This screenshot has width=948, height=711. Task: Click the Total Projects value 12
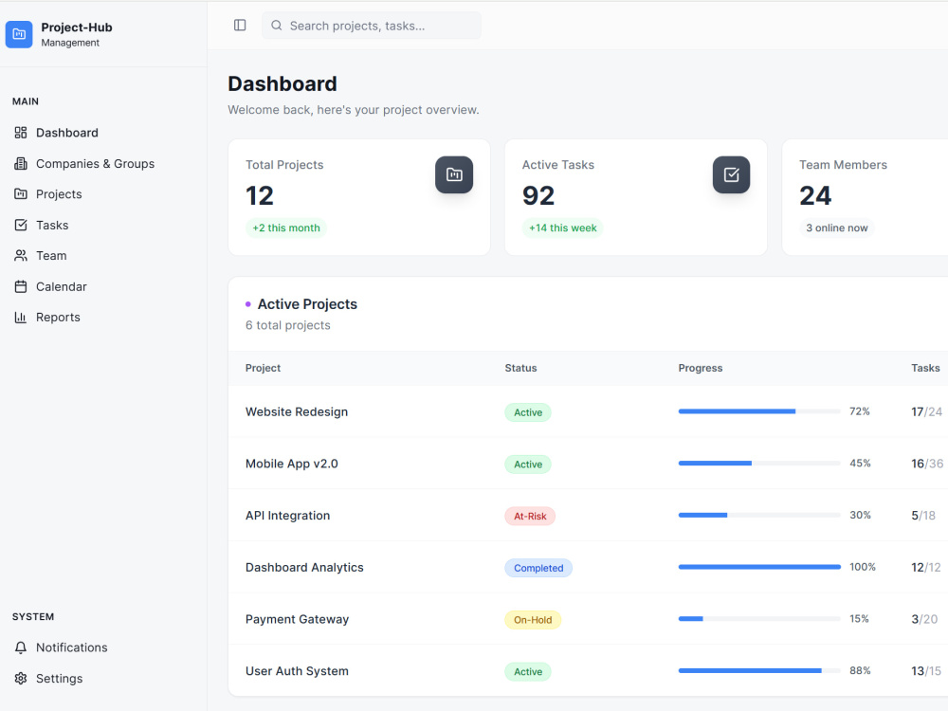(x=260, y=196)
